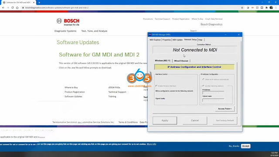This screenshot has width=279, height=157.
Task: Accept the cookie consent
Action: pos(246,146)
